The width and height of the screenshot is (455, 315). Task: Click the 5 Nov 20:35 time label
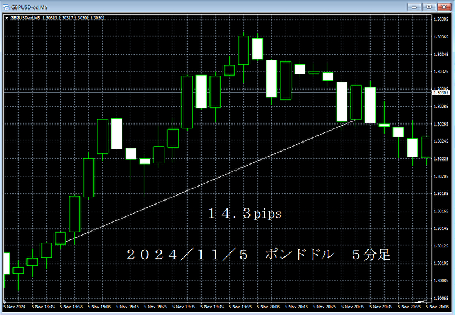pyautogui.click(x=353, y=307)
